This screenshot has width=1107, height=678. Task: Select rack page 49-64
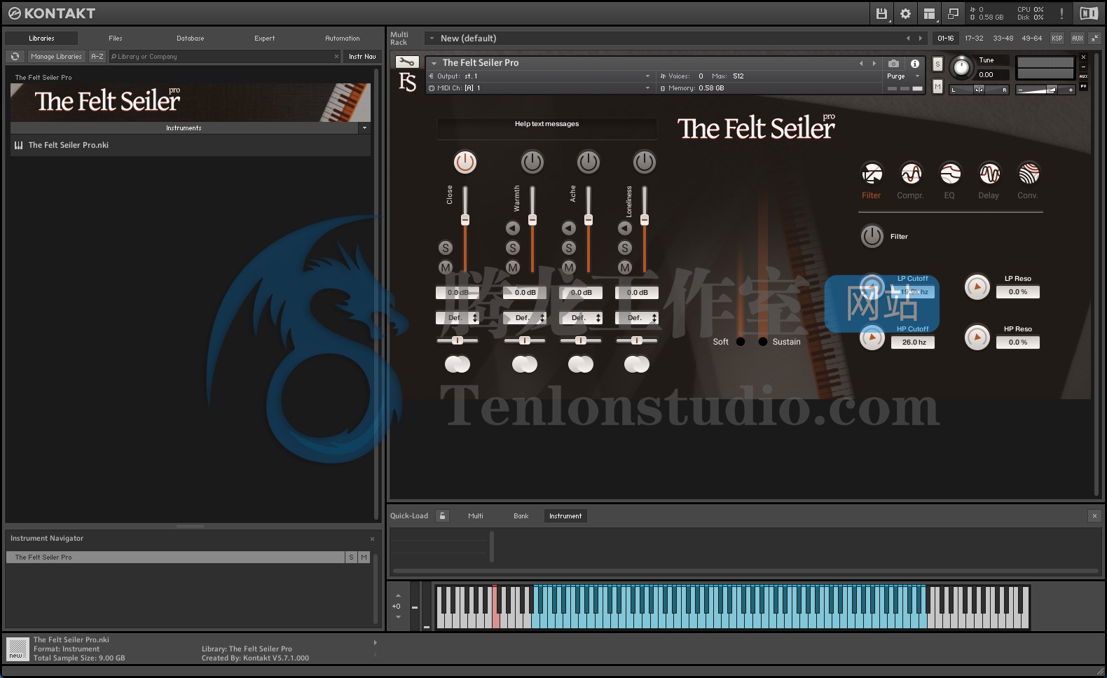pyautogui.click(x=1032, y=39)
